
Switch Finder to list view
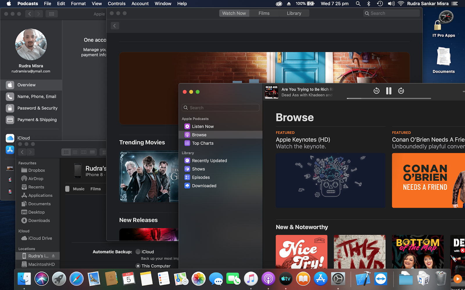(x=75, y=152)
